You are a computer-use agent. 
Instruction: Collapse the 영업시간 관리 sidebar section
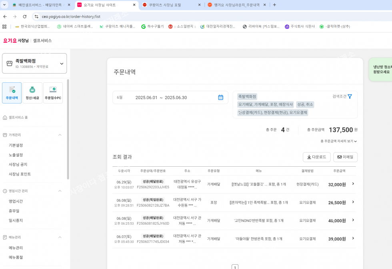coord(60,191)
